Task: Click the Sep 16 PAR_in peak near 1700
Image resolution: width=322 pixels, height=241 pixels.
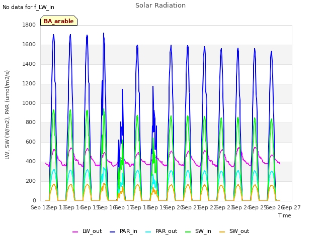Action: 104,33
